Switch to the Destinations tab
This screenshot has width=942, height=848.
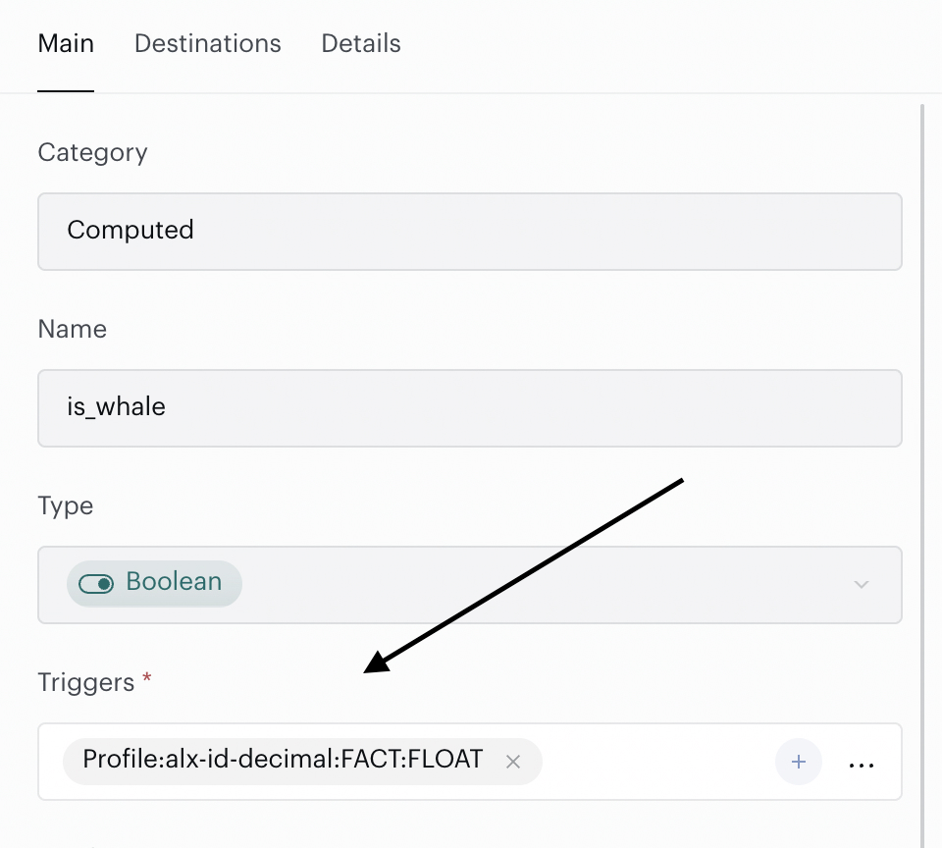click(208, 43)
